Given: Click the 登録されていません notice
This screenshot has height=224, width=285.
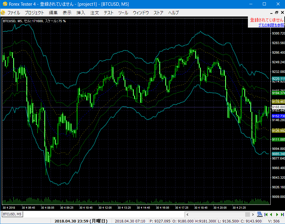Looking at the screenshot, I should (x=267, y=20).
